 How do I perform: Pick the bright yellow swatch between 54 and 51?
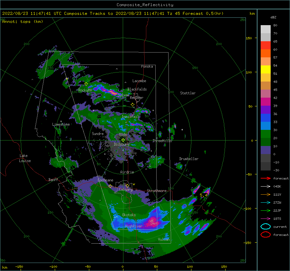click(266, 69)
